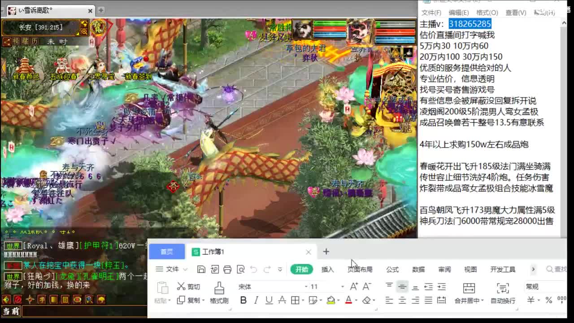Decrease font size with the A- icon
Viewport: 574px width, 323px height.
pyautogui.click(x=367, y=287)
